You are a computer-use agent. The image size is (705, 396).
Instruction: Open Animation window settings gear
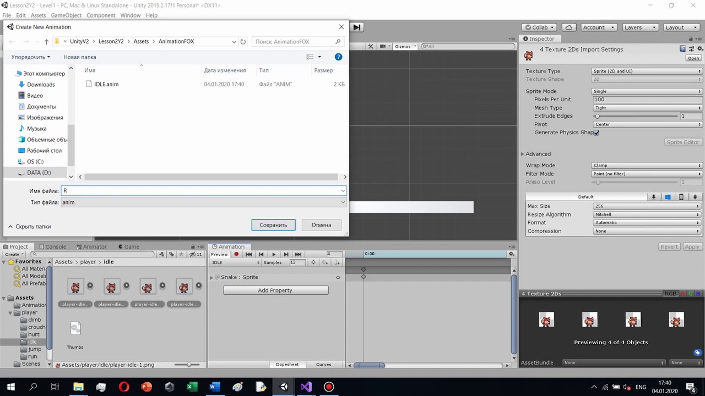pyautogui.click(x=512, y=254)
